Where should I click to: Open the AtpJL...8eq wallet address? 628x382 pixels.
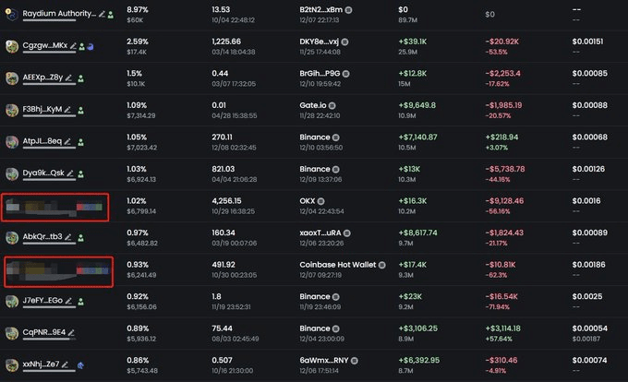(x=42, y=141)
